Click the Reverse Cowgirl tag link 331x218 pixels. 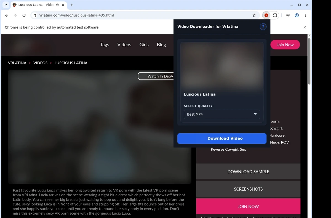225,150
